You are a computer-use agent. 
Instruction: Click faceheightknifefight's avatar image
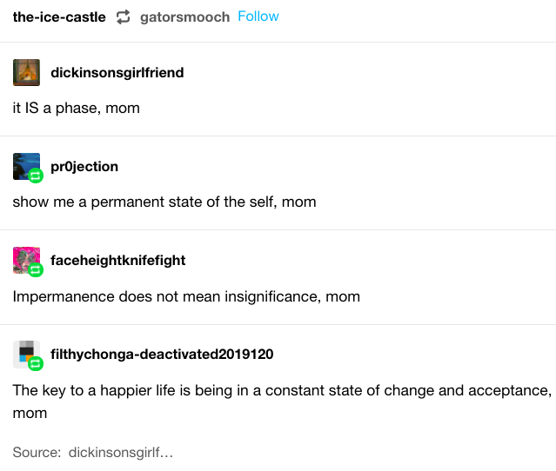click(x=25, y=259)
